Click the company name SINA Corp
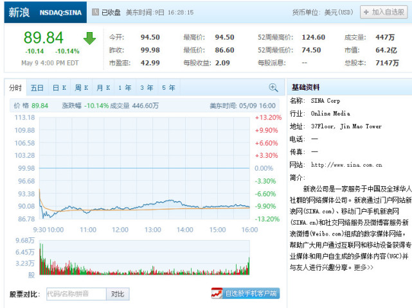 tap(325, 101)
